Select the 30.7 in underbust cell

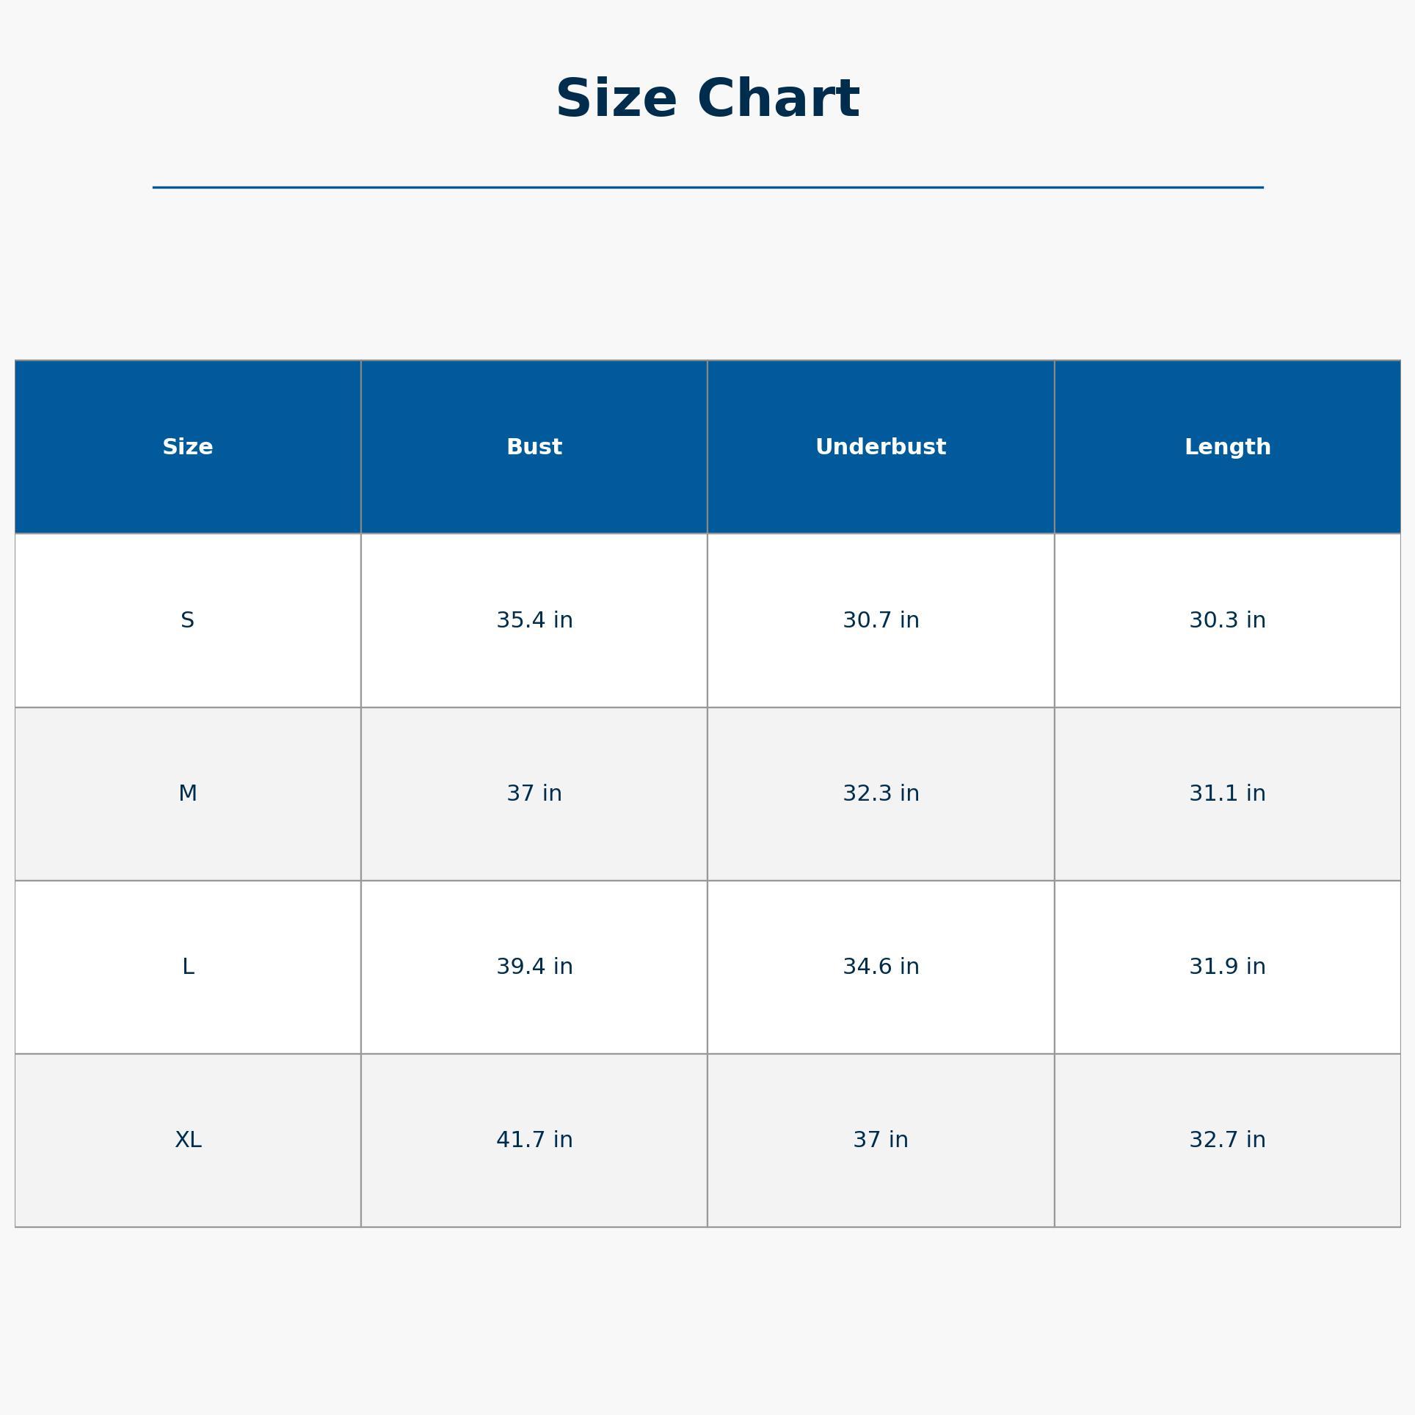pyautogui.click(x=881, y=620)
